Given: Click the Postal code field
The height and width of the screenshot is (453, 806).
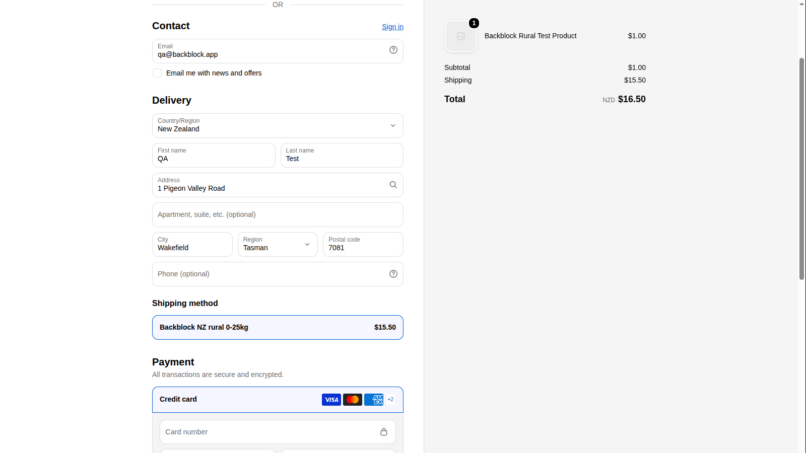Looking at the screenshot, I should coord(363,244).
